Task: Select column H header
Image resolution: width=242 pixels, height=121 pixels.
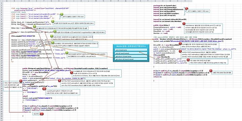Action: [x=59, y=1]
